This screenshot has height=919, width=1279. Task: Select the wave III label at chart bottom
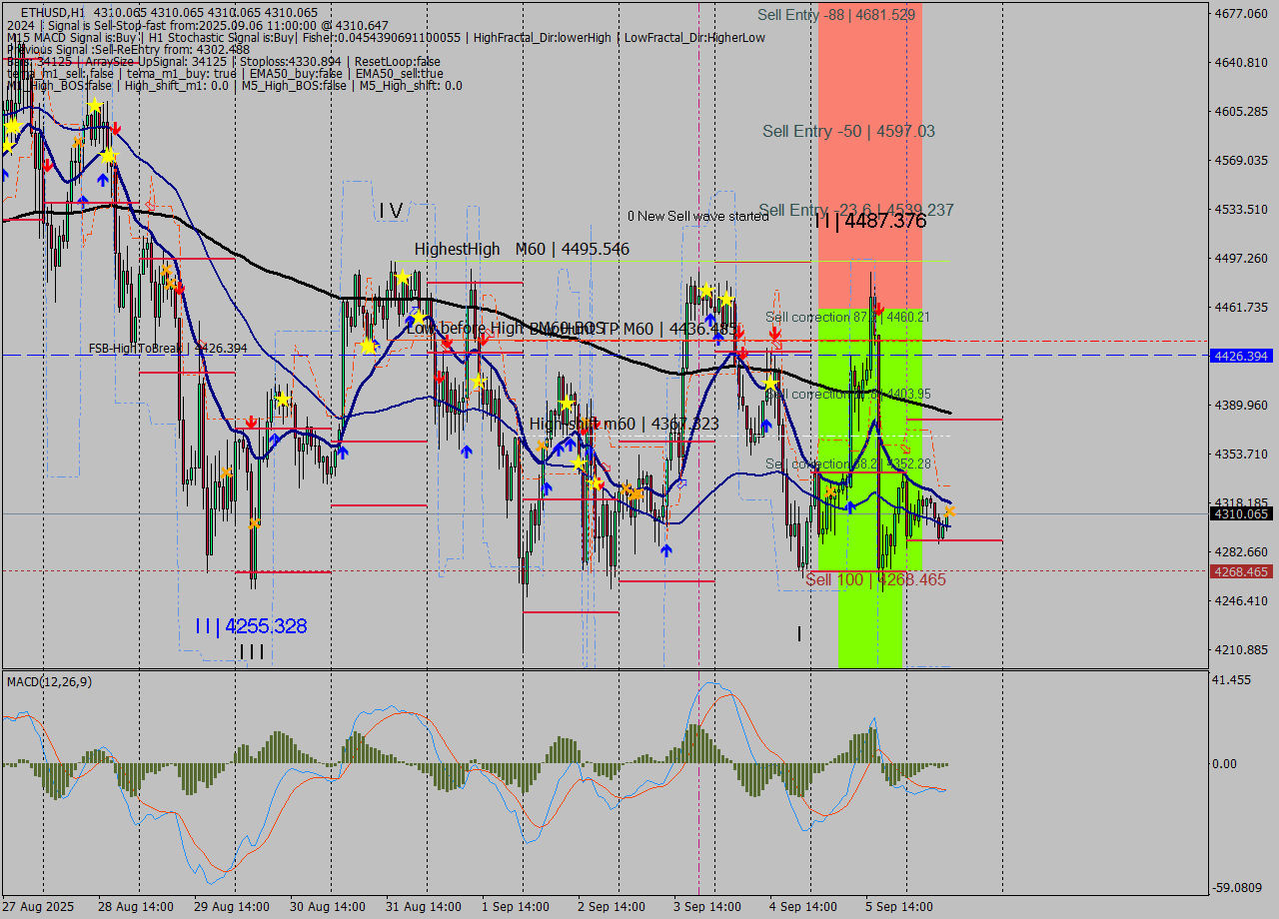[252, 652]
